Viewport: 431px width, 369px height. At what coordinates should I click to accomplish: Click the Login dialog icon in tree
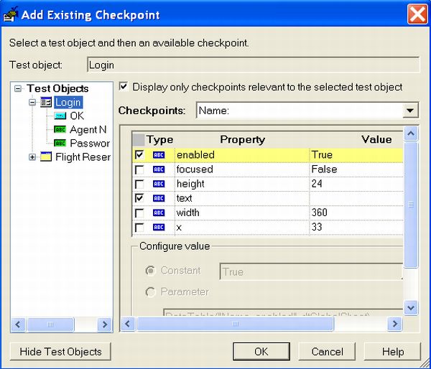[x=46, y=103]
